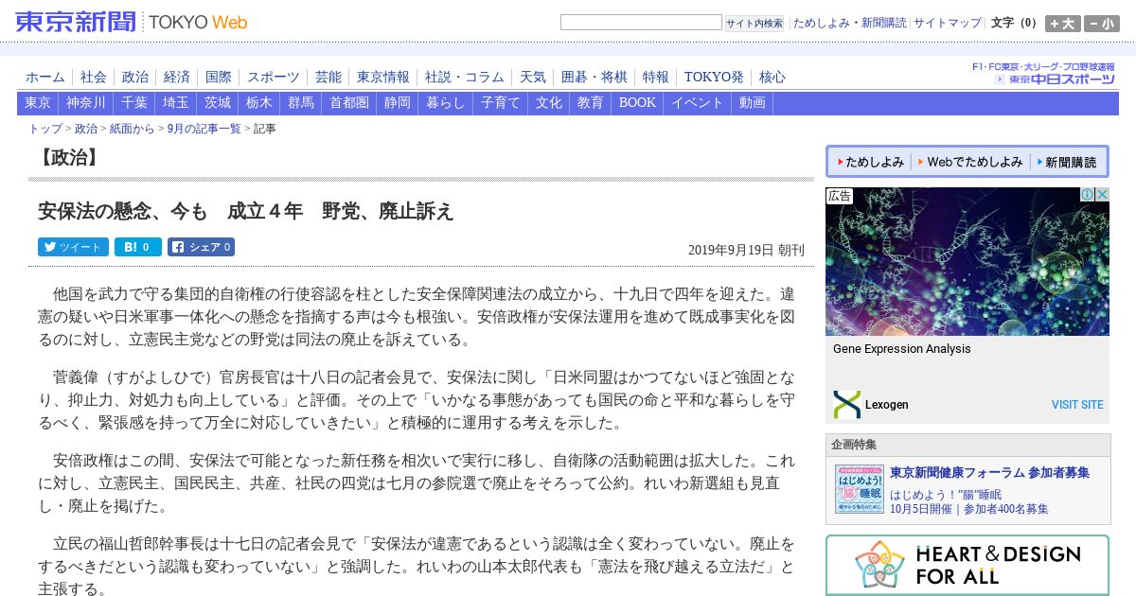Increase font size with 大 button
This screenshot has width=1136, height=596.
point(1062,24)
